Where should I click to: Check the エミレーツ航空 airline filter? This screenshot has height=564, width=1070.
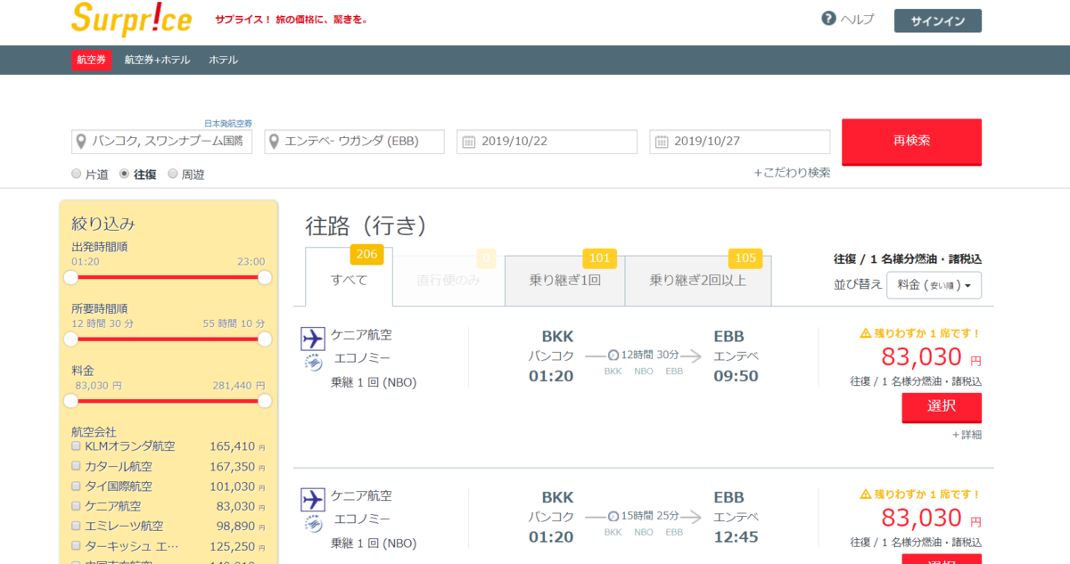[77, 526]
